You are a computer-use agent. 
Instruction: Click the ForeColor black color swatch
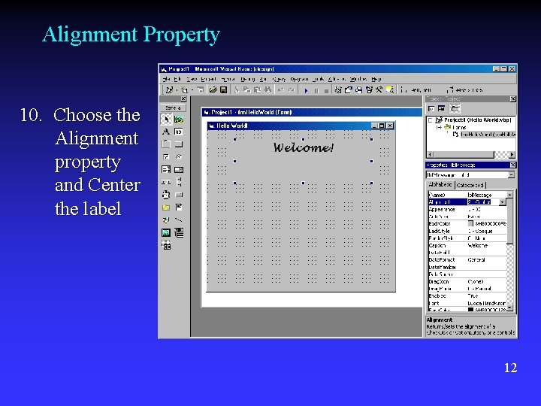click(470, 309)
